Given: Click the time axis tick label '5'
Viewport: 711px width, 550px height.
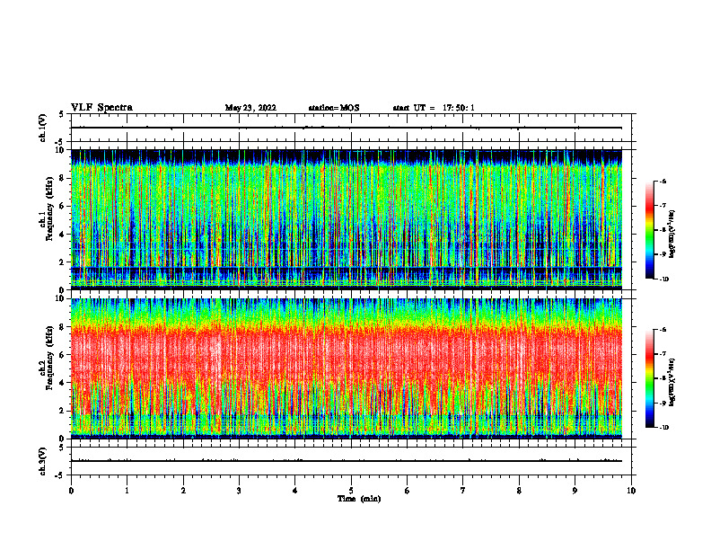Looking at the screenshot, I should coord(351,491).
